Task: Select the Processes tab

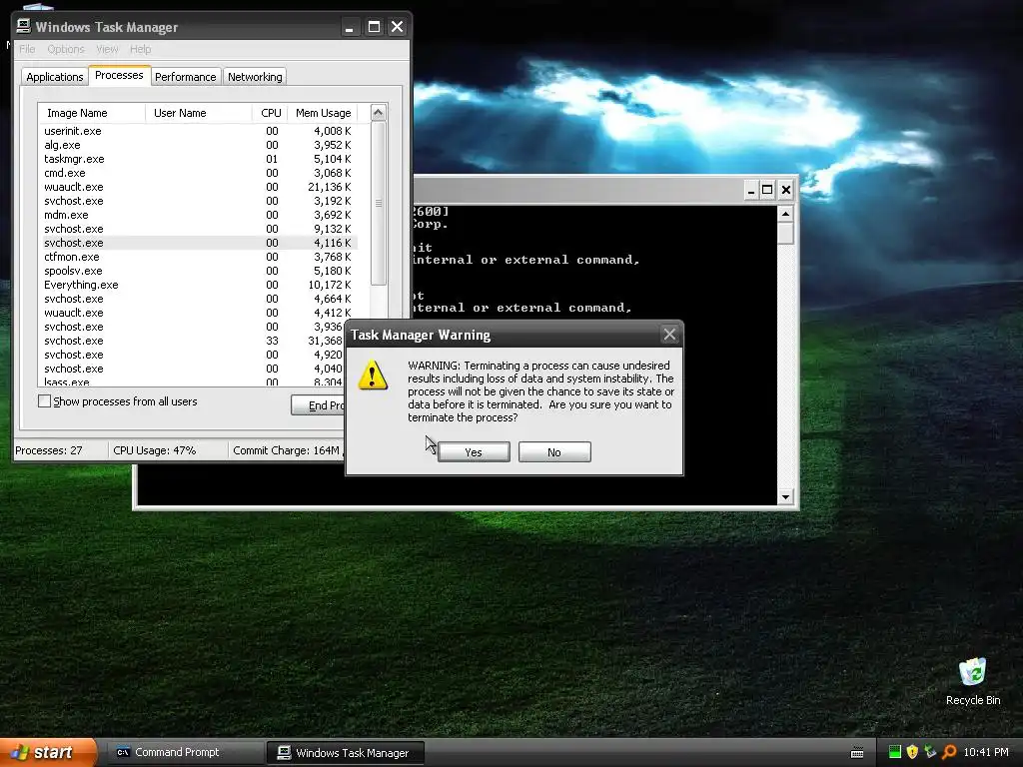Action: pos(119,75)
